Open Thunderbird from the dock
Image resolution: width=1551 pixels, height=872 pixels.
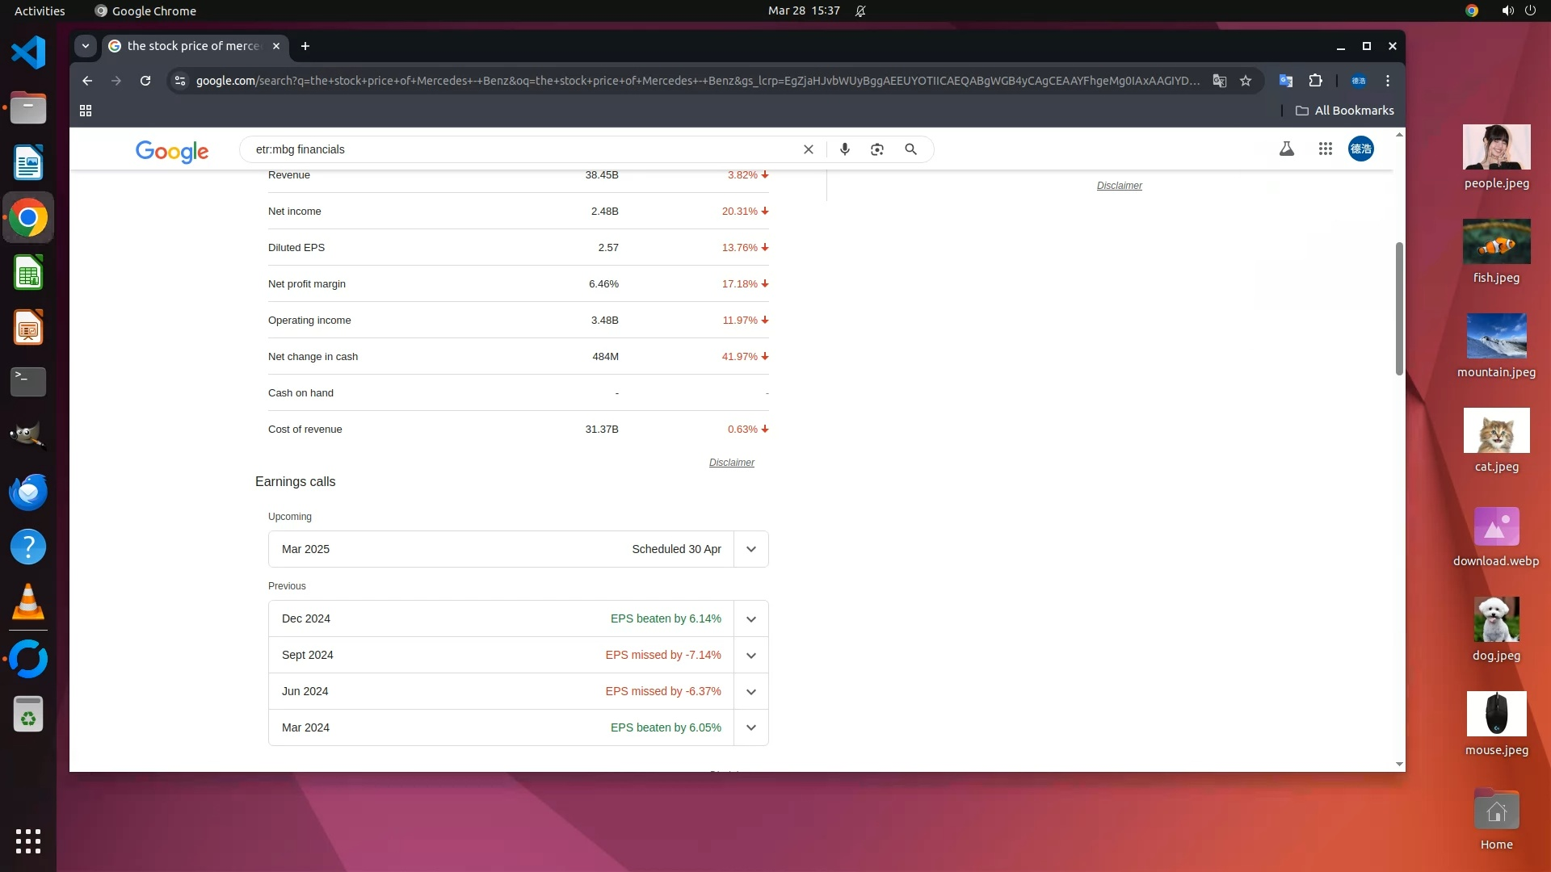coord(28,492)
